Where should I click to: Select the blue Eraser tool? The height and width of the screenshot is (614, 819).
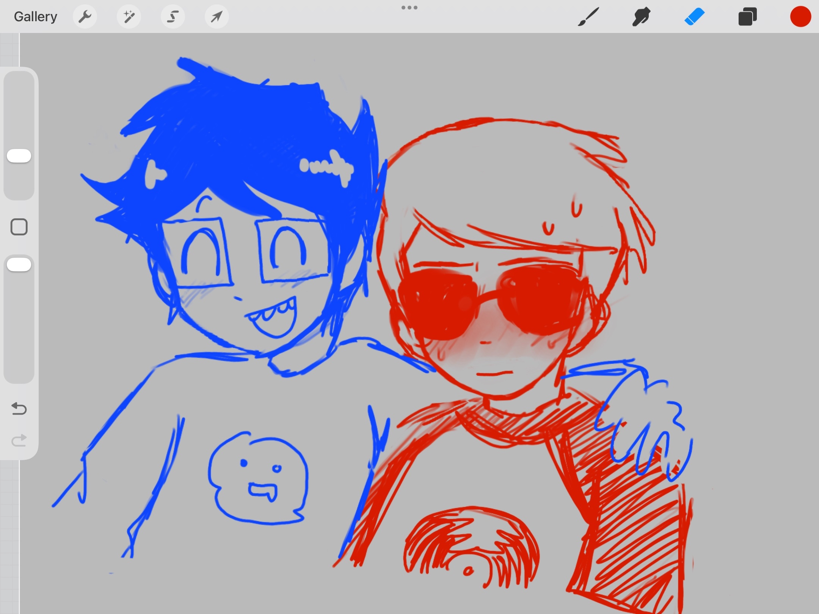[694, 17]
